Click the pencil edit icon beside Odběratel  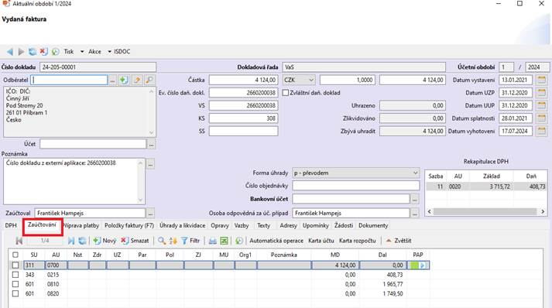pos(137,80)
